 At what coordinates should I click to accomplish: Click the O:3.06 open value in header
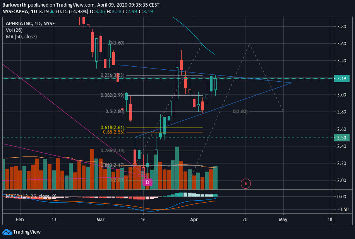(x=97, y=11)
